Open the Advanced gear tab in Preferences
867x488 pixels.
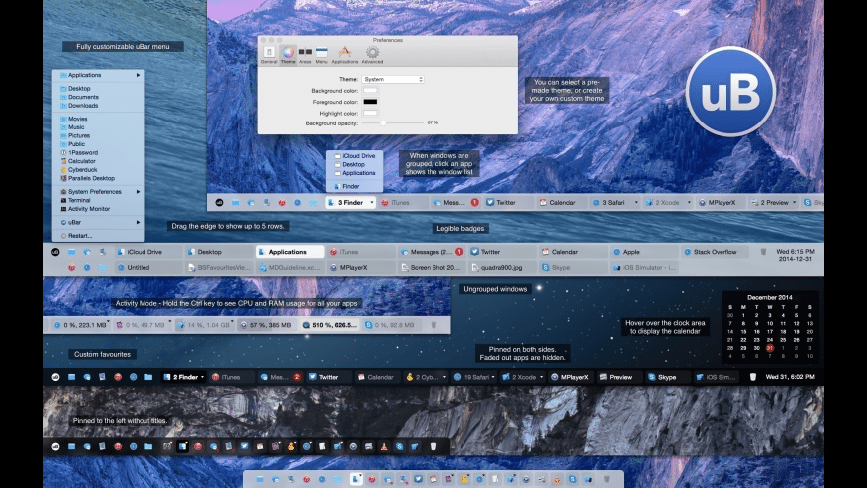pos(372,55)
